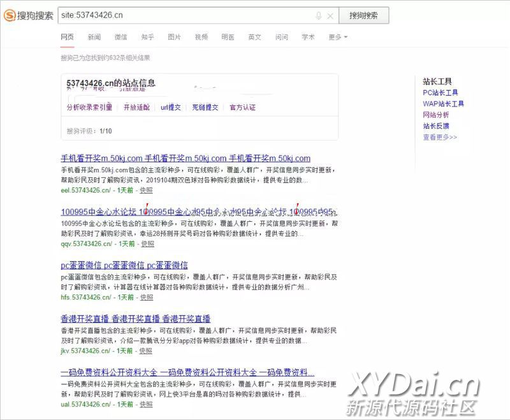Expand the 更多 dropdown menu

[x=338, y=37]
